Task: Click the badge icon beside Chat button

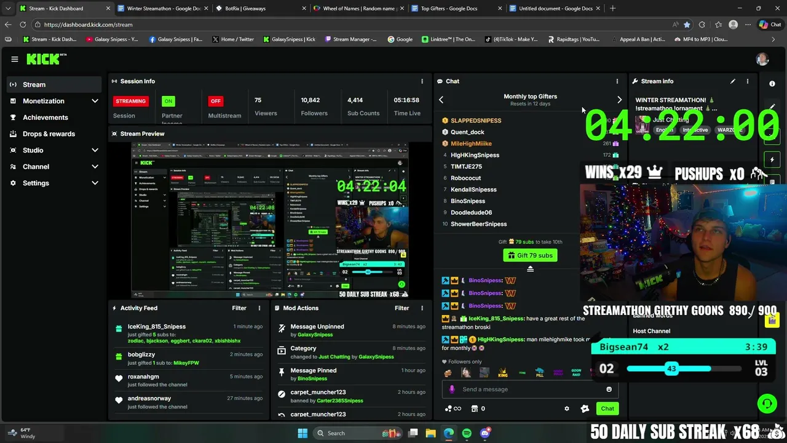Action: tap(585, 409)
